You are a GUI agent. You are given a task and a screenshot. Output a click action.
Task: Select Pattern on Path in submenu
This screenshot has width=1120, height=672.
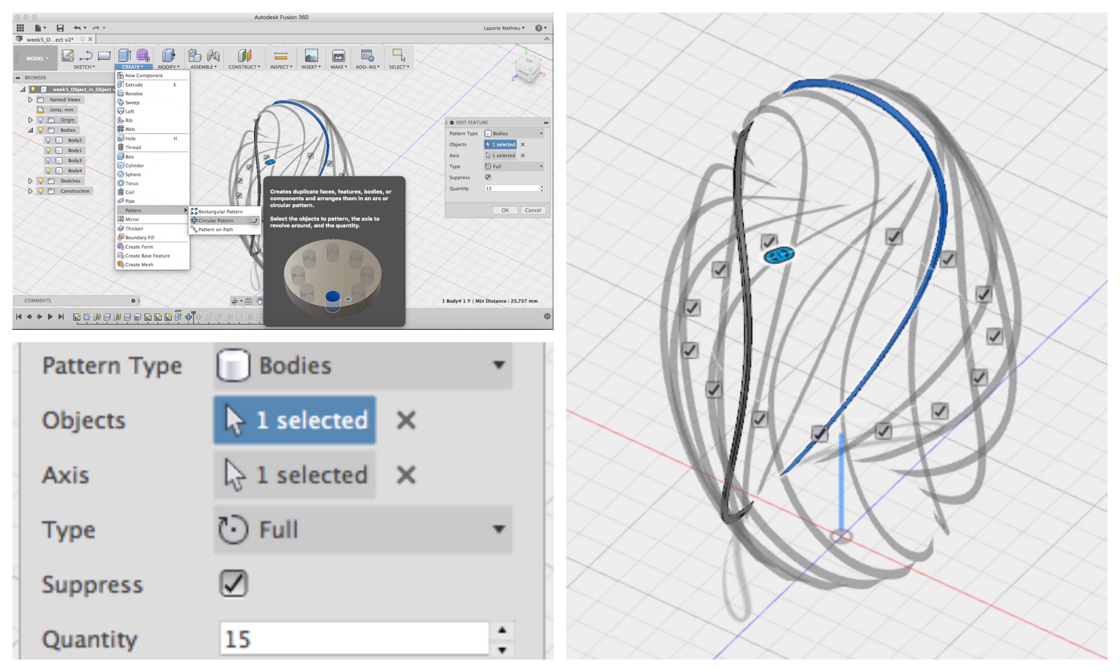225,230
